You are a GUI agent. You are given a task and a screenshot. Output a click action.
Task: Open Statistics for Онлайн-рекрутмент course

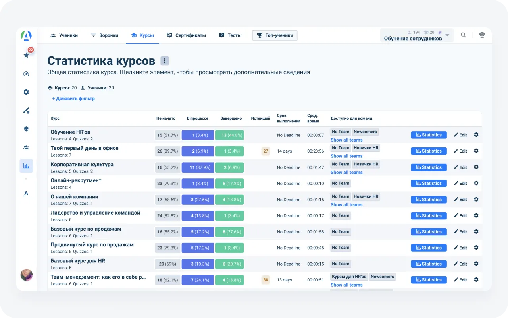click(x=429, y=184)
